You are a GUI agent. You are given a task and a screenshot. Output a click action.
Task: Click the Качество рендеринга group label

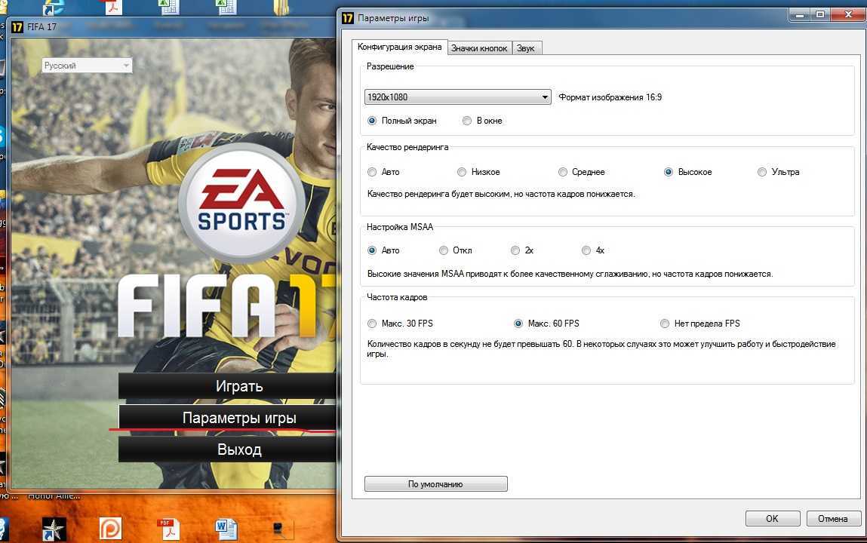[407, 148]
